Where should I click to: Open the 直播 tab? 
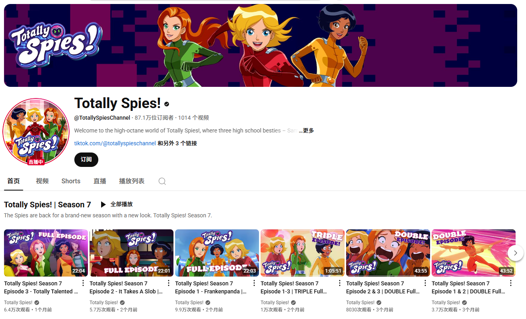coord(100,181)
